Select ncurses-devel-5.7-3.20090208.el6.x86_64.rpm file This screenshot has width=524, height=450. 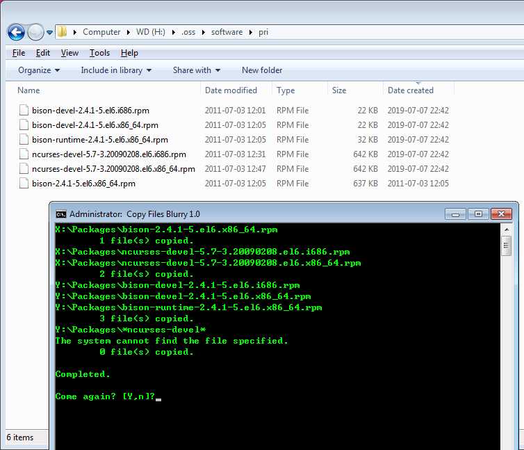[113, 169]
